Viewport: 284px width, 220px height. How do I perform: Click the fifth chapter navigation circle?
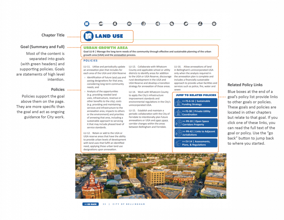143,24
